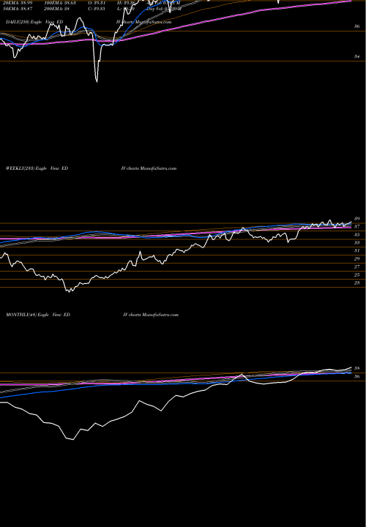Image resolution: width=366 pixels, height=527 pixels.
Task: Select the open price O: 39.31
Action: [x=98, y=3]
